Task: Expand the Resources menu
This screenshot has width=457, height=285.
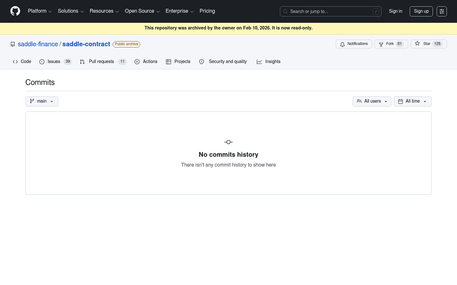Action: pos(104,11)
